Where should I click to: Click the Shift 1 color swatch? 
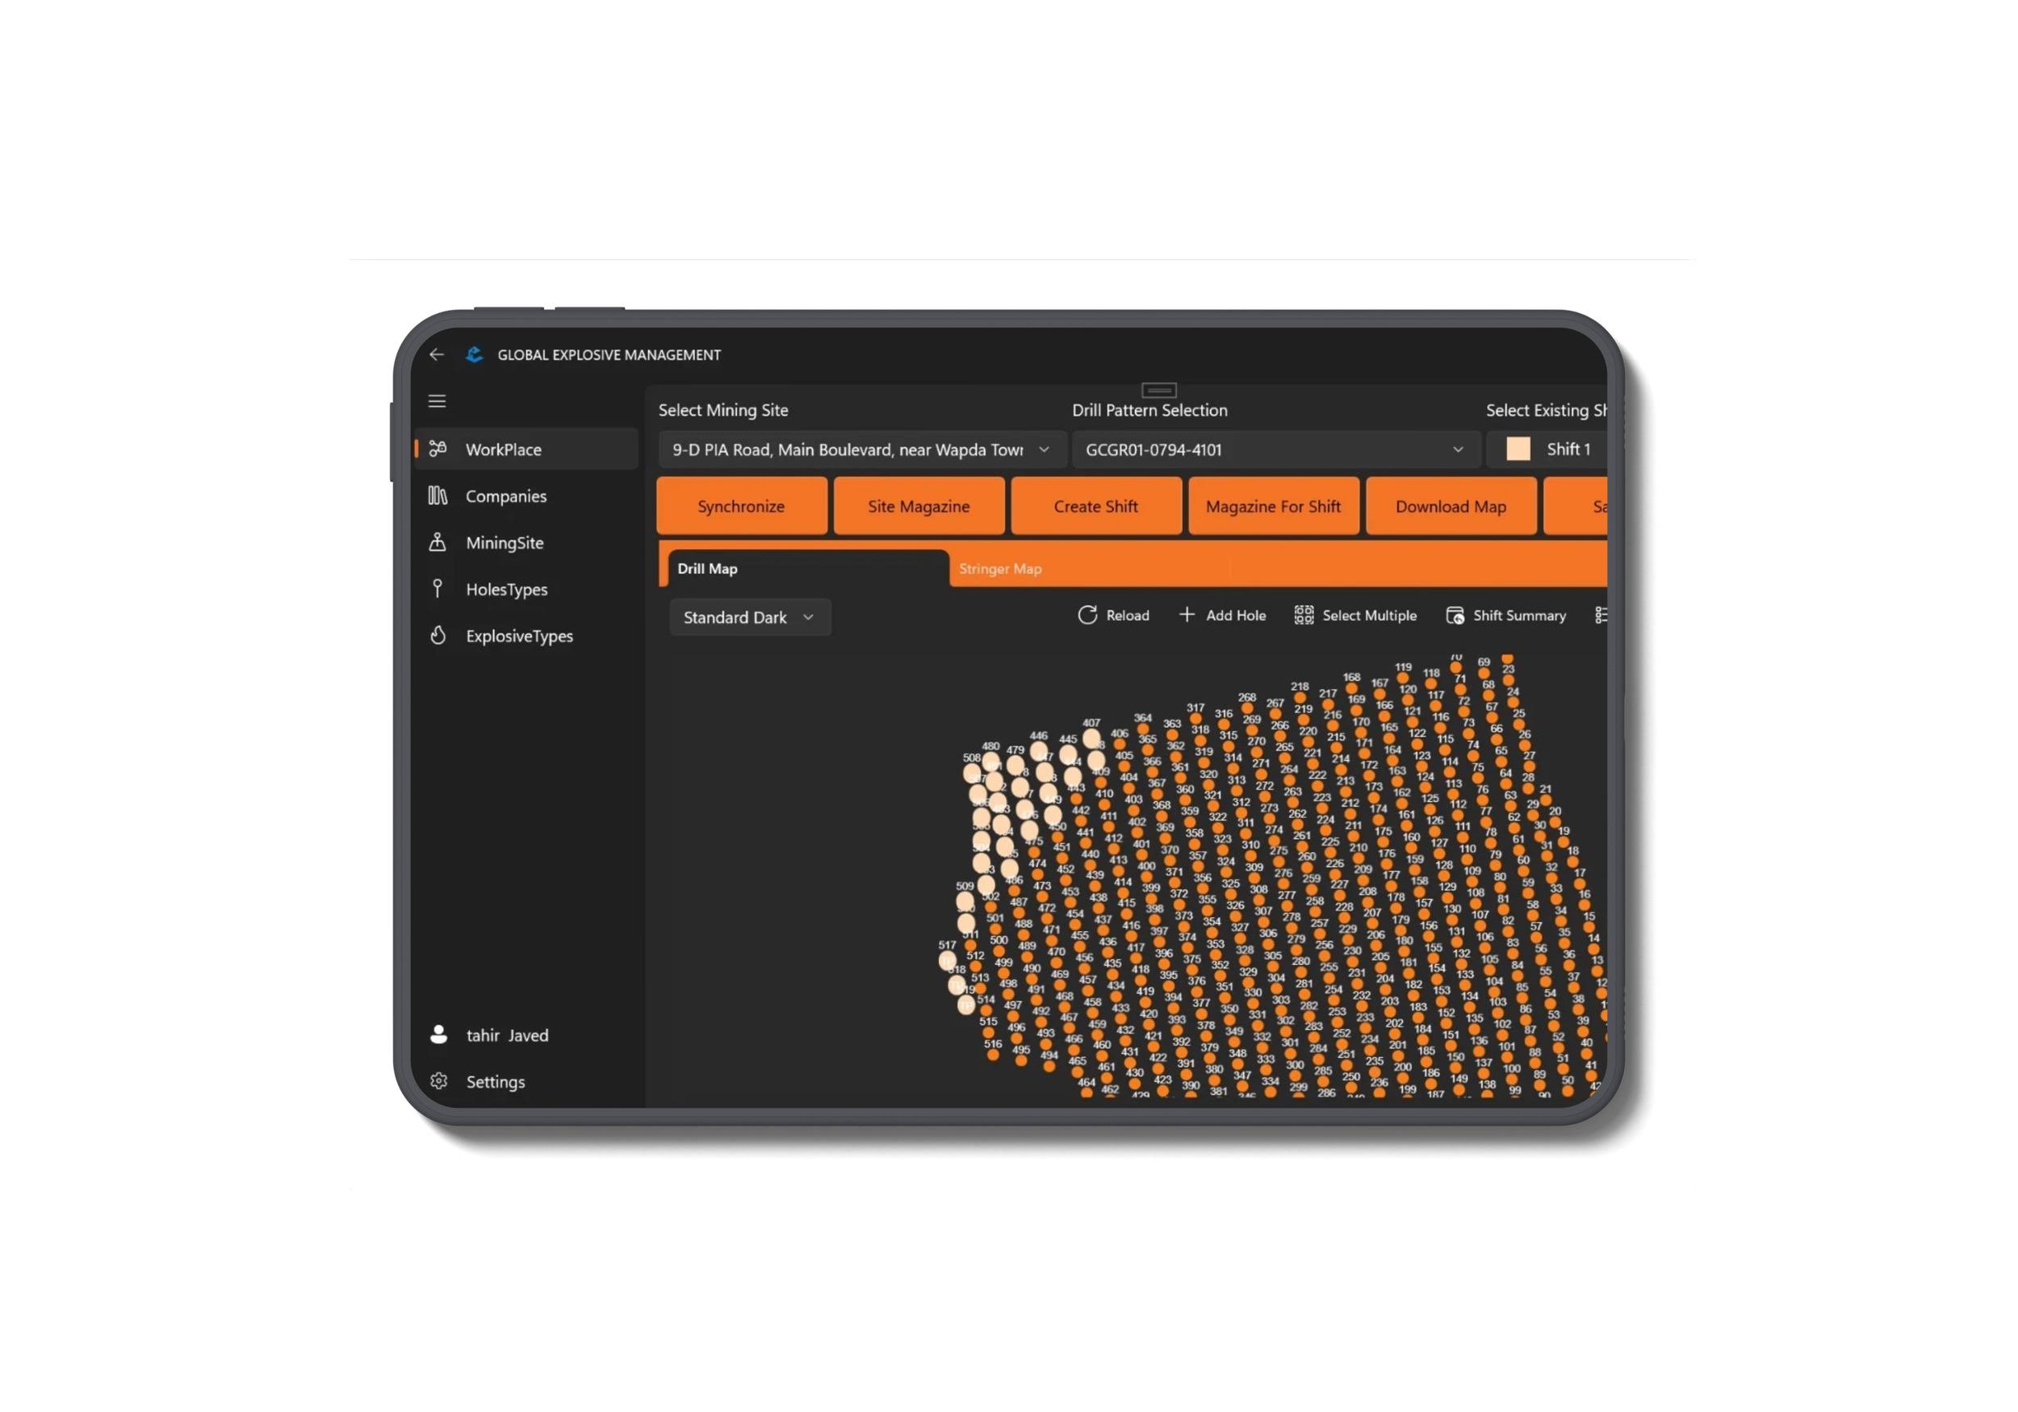pyautogui.click(x=1518, y=449)
